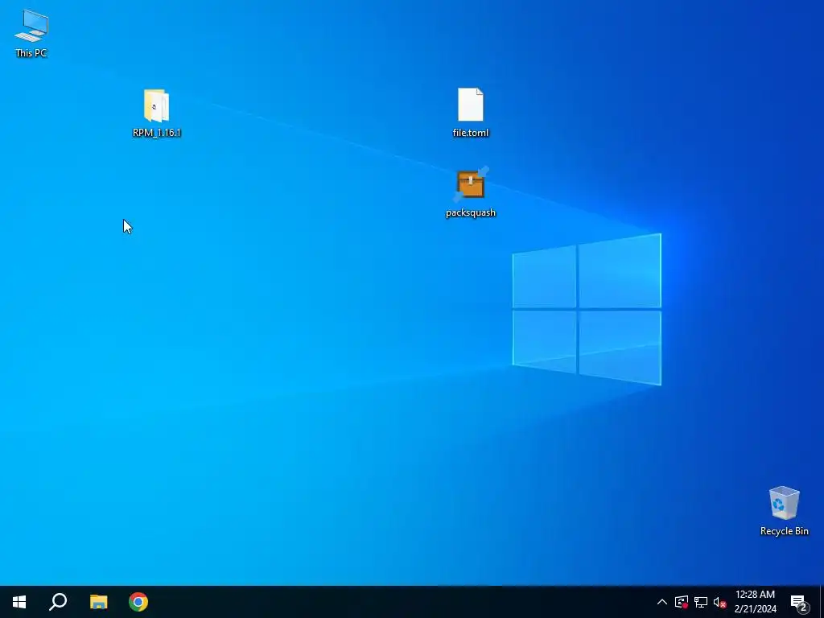Select the Recycle Bin icon
Image resolution: width=824 pixels, height=618 pixels.
click(x=784, y=503)
